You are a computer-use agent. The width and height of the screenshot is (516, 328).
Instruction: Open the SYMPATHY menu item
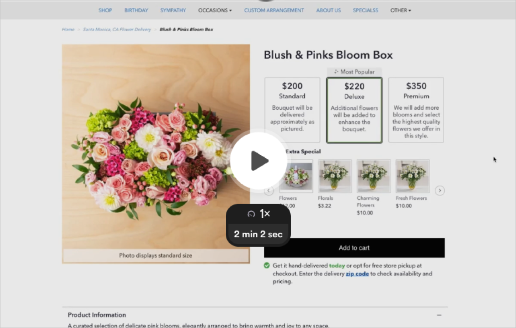pos(173,10)
